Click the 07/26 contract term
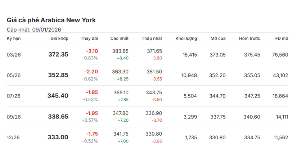Screen dimensions: 297x158 click(x=14, y=96)
